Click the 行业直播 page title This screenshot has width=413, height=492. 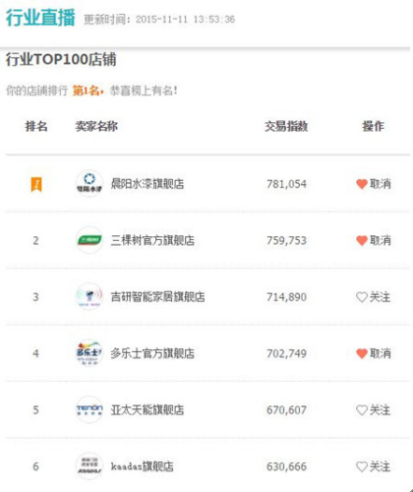click(x=40, y=17)
